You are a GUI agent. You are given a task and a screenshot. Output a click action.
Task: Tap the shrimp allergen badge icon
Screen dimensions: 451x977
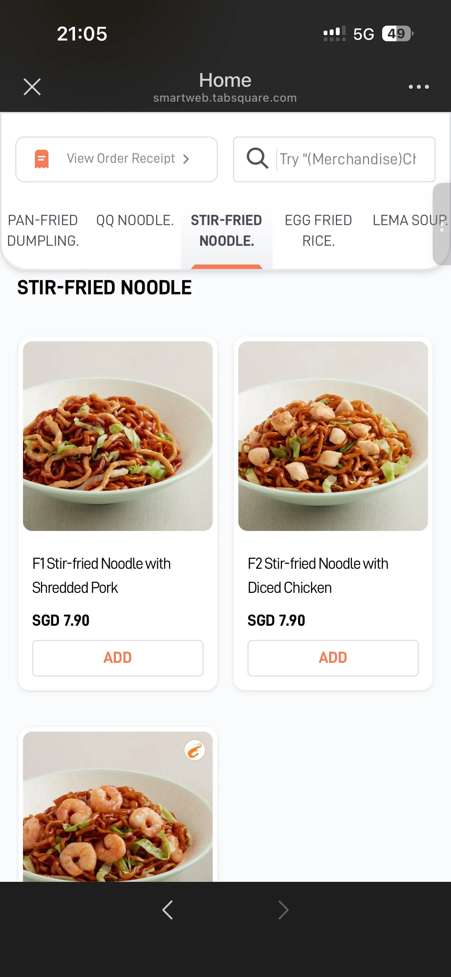click(195, 750)
